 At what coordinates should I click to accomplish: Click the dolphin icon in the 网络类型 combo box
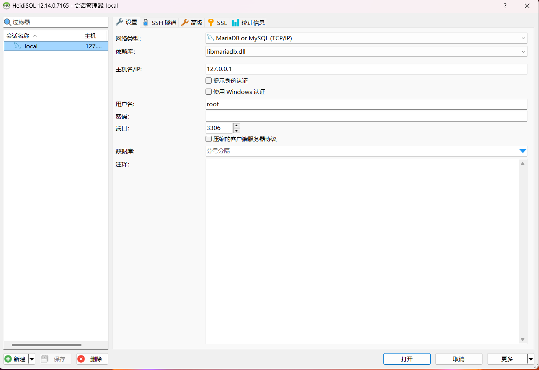click(x=211, y=38)
